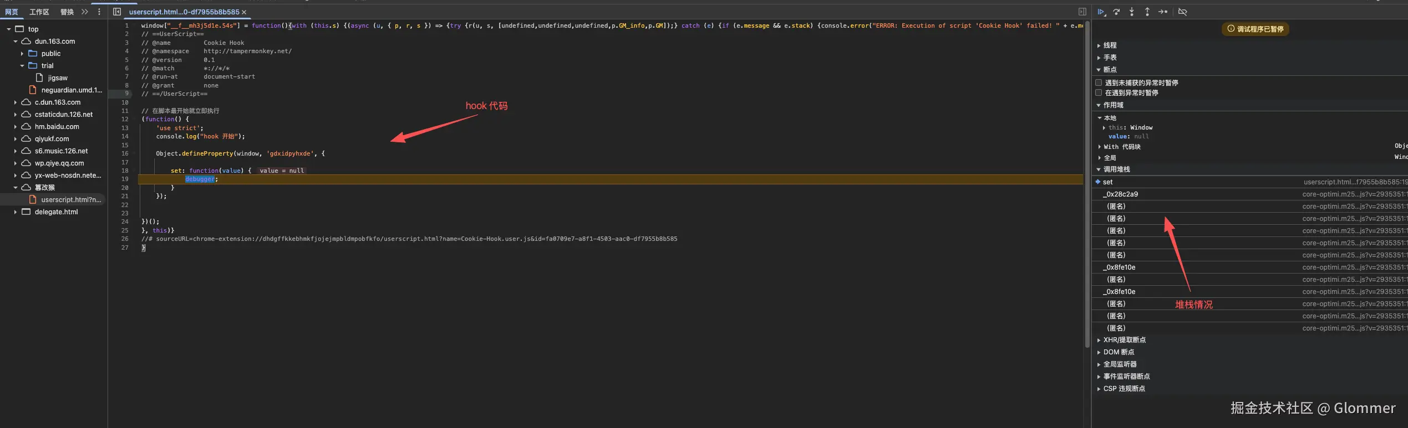Click the public folder icon
The image size is (1408, 428).
(33, 53)
